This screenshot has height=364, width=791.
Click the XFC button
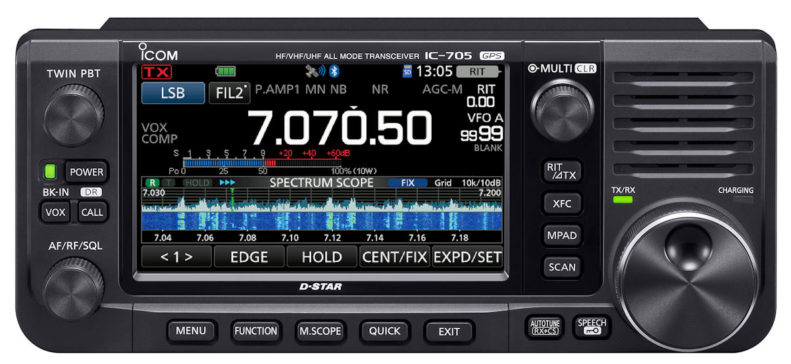pos(561,203)
